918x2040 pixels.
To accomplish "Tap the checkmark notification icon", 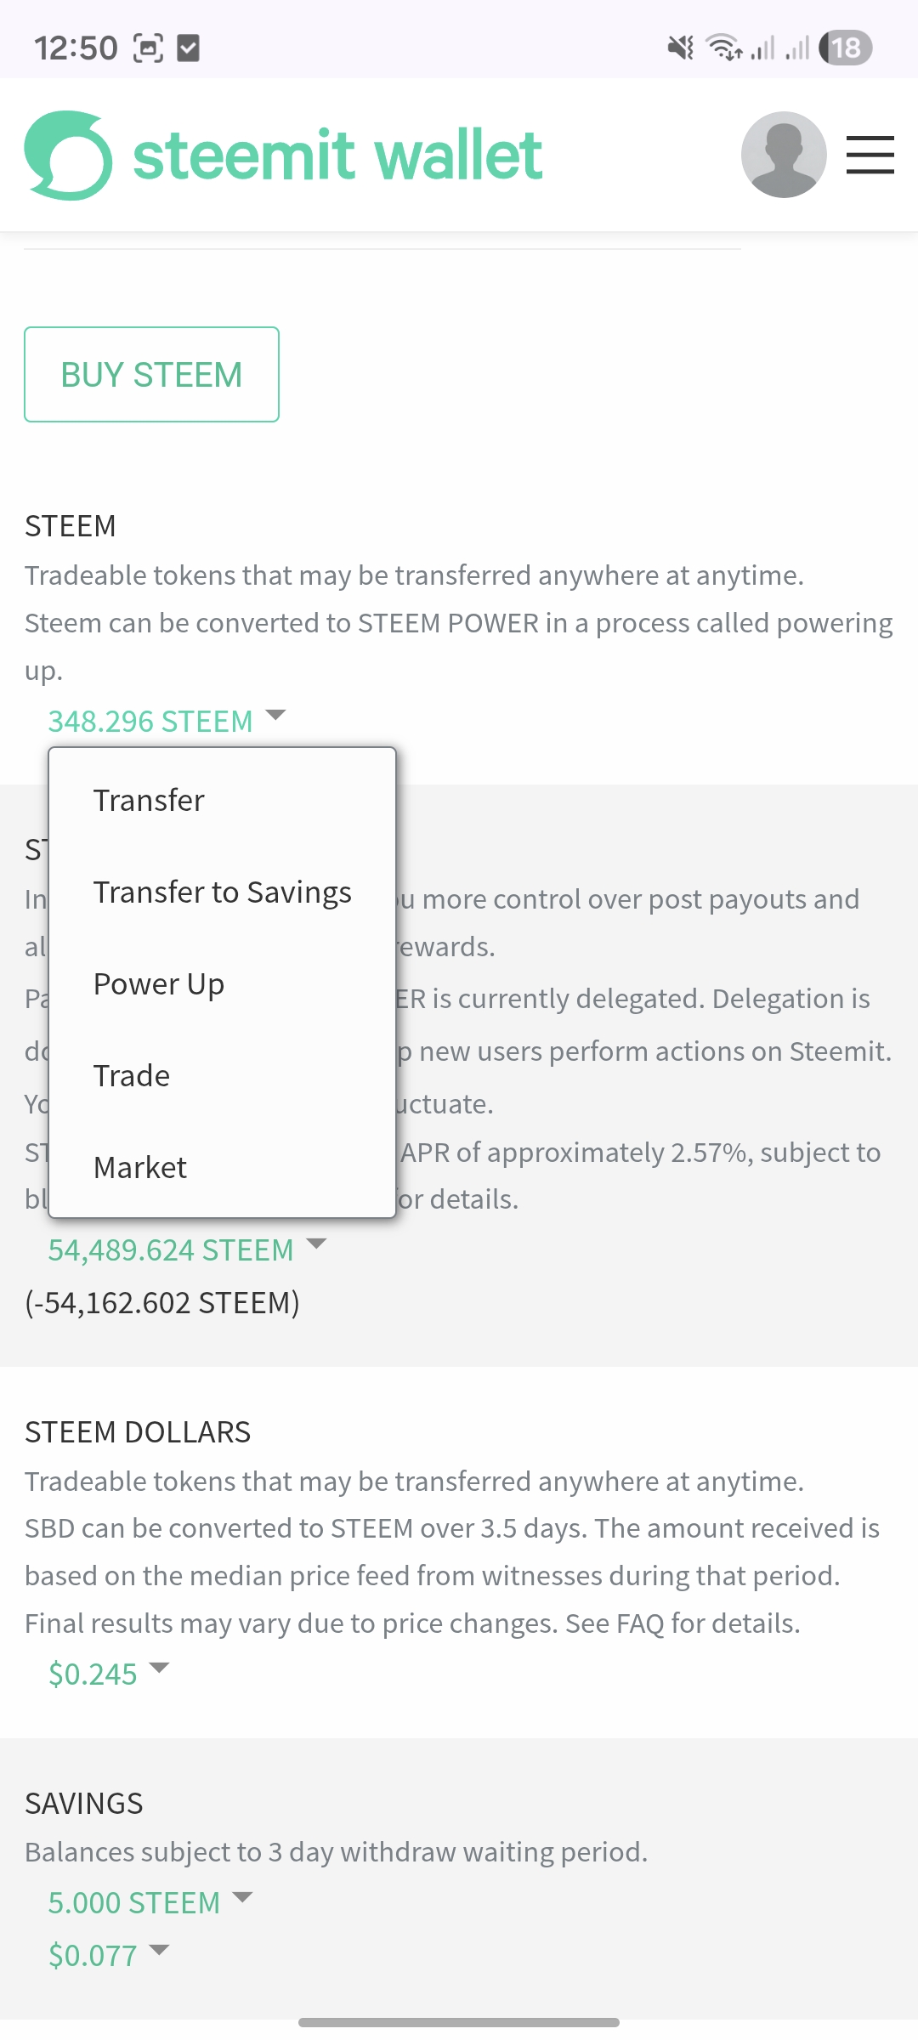I will tap(188, 48).
